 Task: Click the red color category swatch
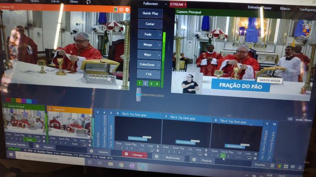pos(8,100)
